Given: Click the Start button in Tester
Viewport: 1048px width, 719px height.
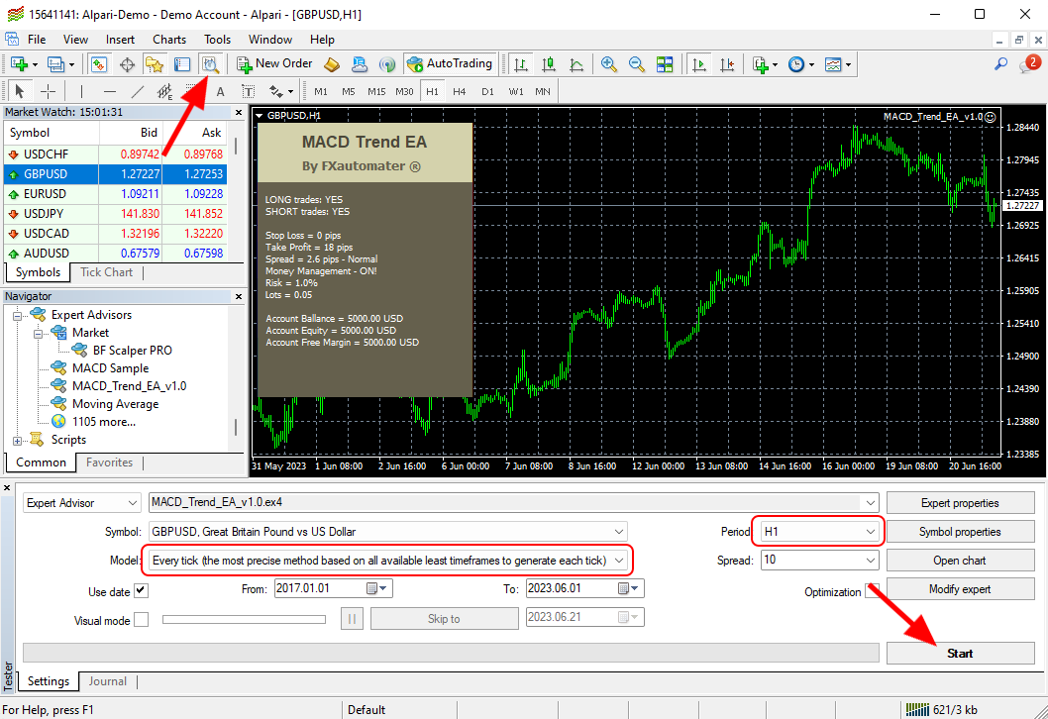Looking at the screenshot, I should [960, 654].
